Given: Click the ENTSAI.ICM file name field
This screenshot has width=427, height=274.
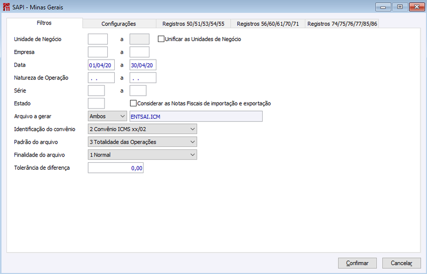Looking at the screenshot, I should (x=196, y=116).
